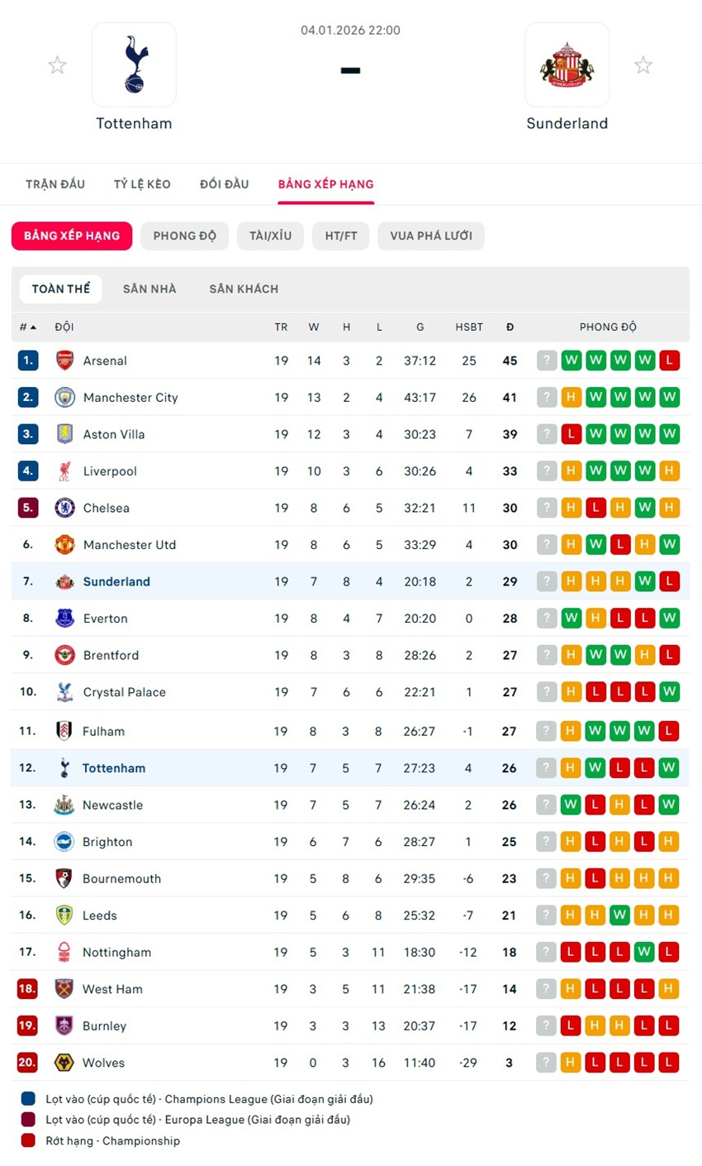Click the Liverpool crest in the table

64,471
